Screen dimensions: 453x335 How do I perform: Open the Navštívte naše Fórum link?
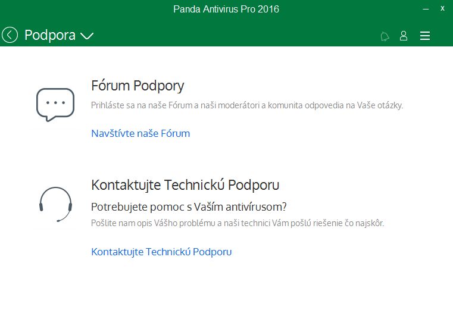point(140,133)
